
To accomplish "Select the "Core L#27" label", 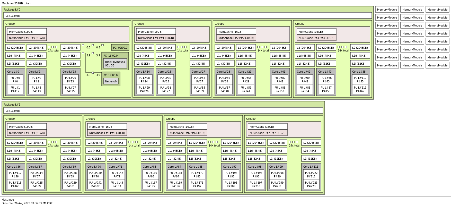I will 198,72.
